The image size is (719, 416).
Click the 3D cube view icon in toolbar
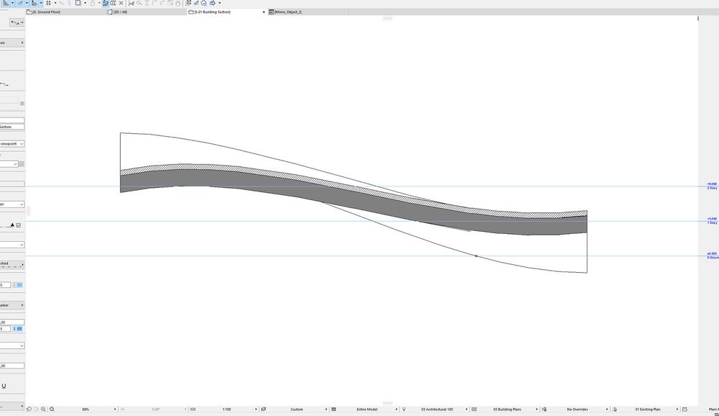click(x=212, y=3)
